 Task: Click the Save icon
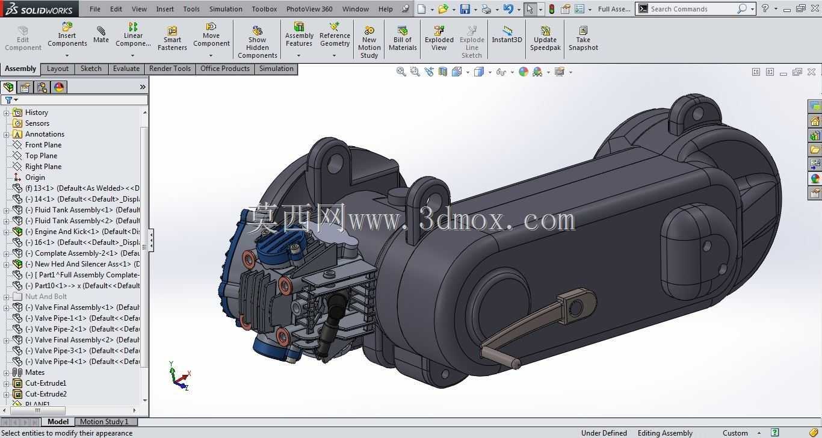465,9
